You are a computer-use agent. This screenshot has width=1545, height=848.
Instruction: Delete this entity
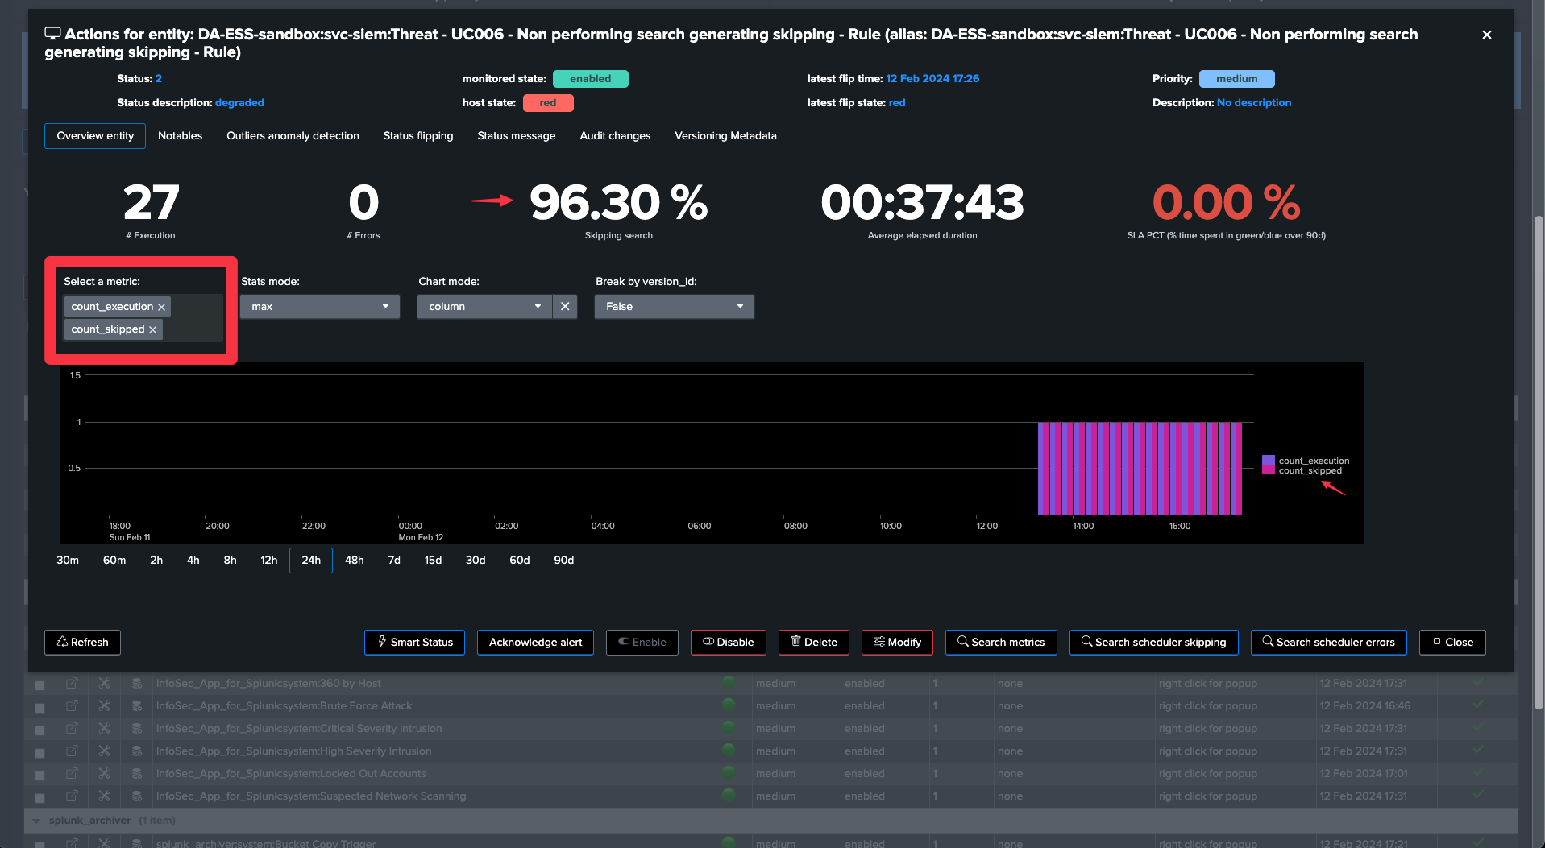(813, 642)
